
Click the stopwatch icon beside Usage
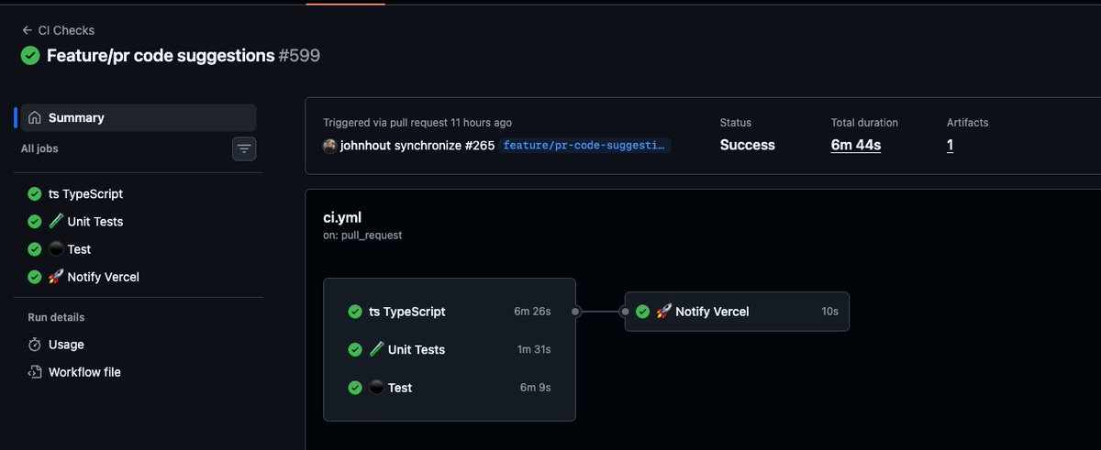35,345
